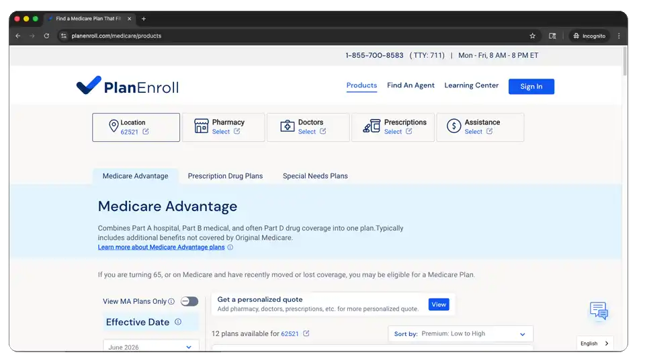
Task: Click the Doctors medical bag icon
Action: pyautogui.click(x=287, y=126)
